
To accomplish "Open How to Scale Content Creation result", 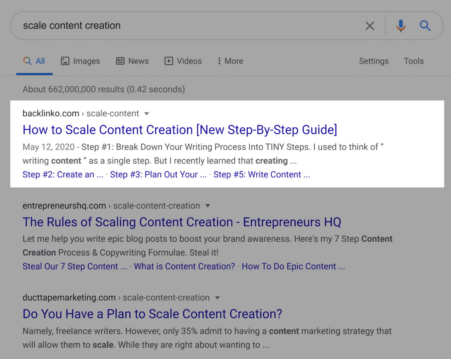I will (180, 130).
